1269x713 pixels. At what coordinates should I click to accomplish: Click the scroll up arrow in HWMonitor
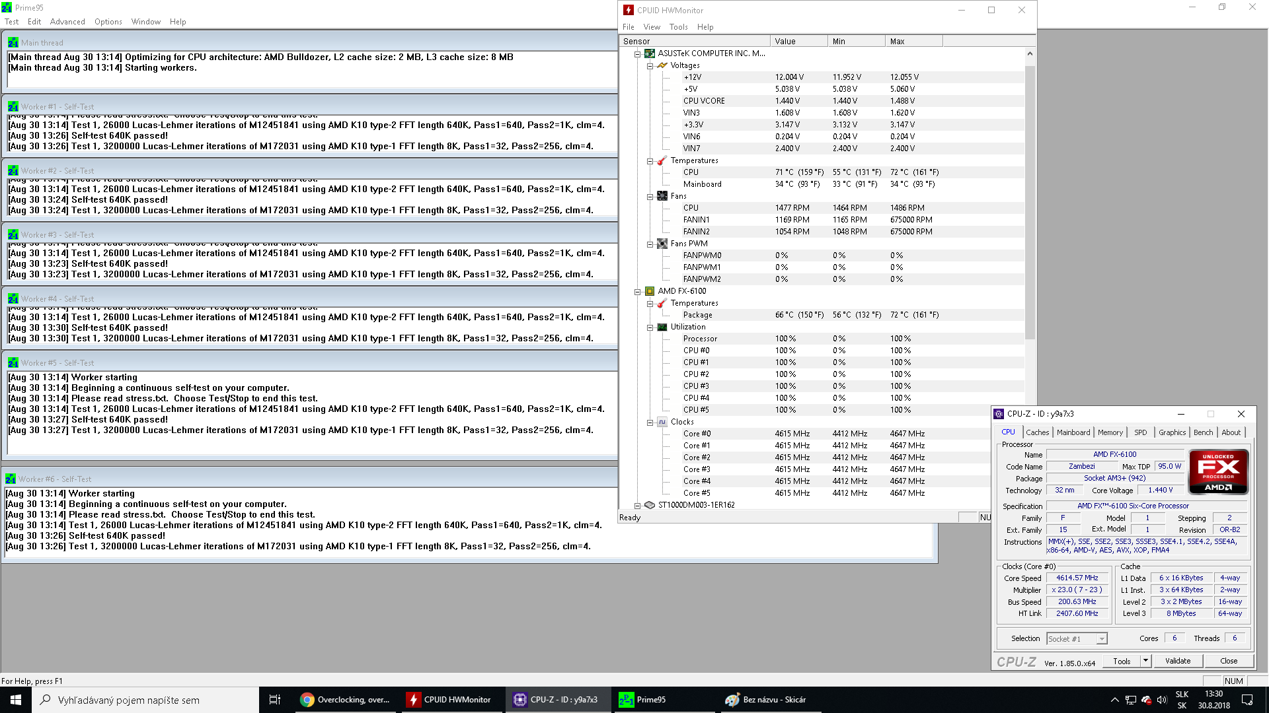pyautogui.click(x=1030, y=53)
